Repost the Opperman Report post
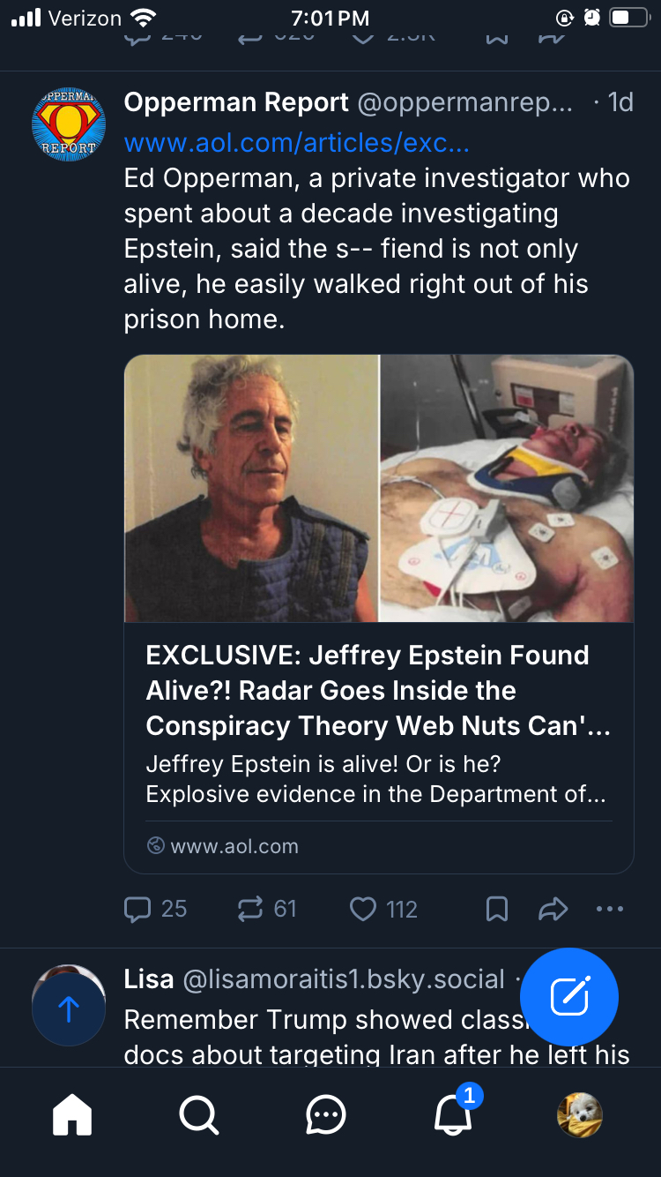 coord(251,909)
